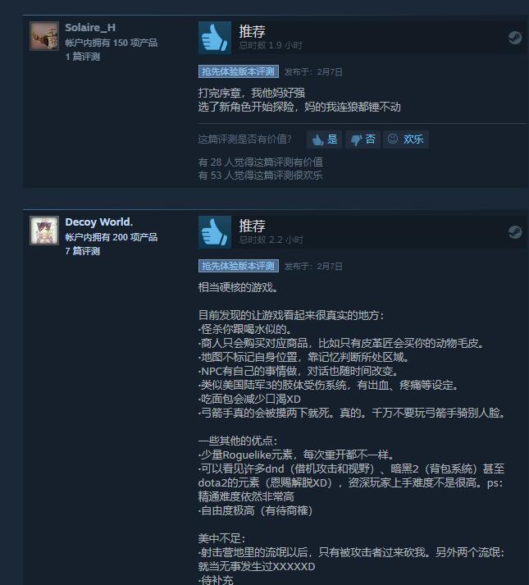Click the thumbs-up icon on Solaire_H's review
Screen dimensions: 529x585
pyautogui.click(x=215, y=38)
